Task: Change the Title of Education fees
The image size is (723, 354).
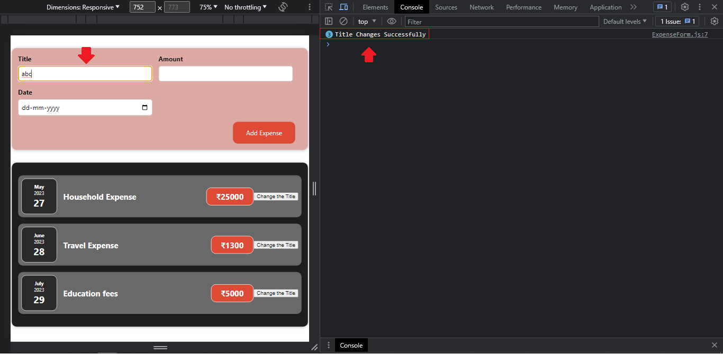Action: (276, 293)
